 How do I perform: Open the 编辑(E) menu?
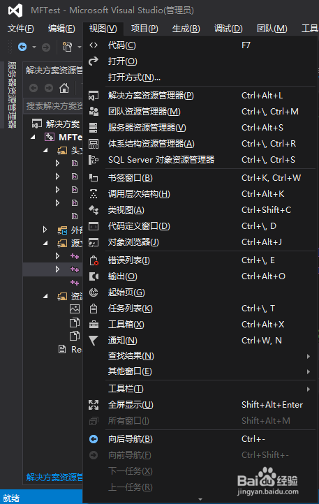(x=61, y=29)
